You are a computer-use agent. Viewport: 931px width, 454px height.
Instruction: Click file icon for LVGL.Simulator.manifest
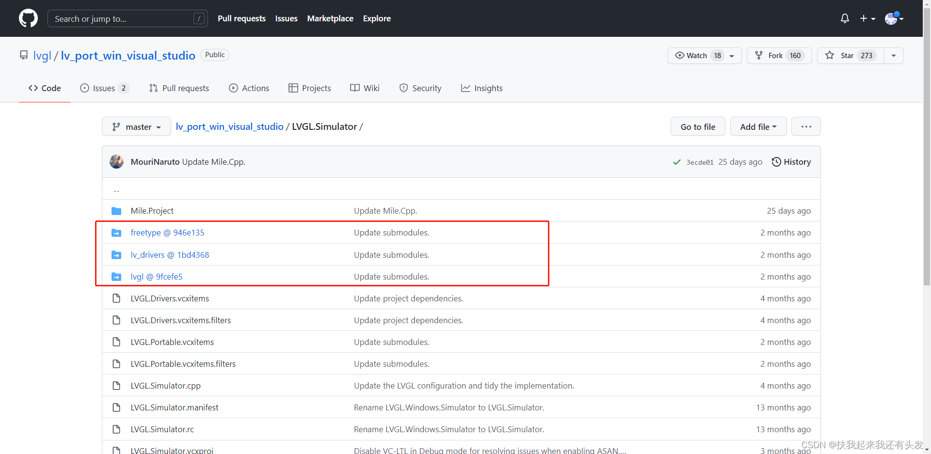[x=116, y=407]
